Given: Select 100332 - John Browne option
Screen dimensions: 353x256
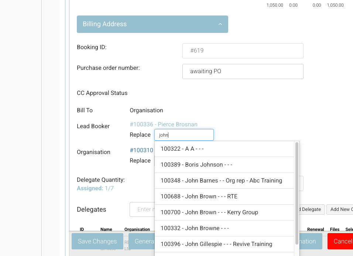Looking at the screenshot, I should pyautogui.click(x=224, y=228).
